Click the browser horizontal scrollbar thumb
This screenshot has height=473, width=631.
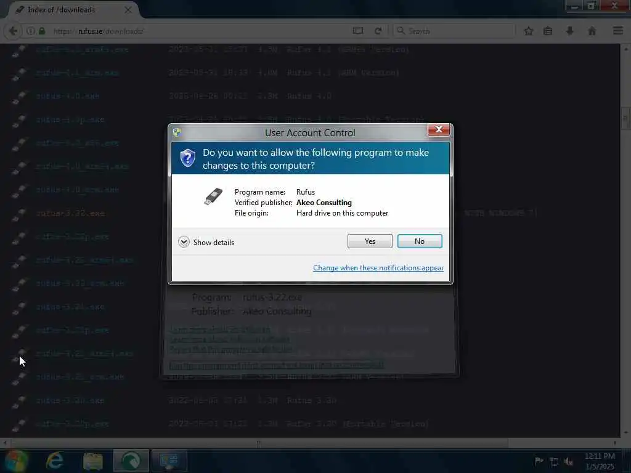click(x=259, y=443)
